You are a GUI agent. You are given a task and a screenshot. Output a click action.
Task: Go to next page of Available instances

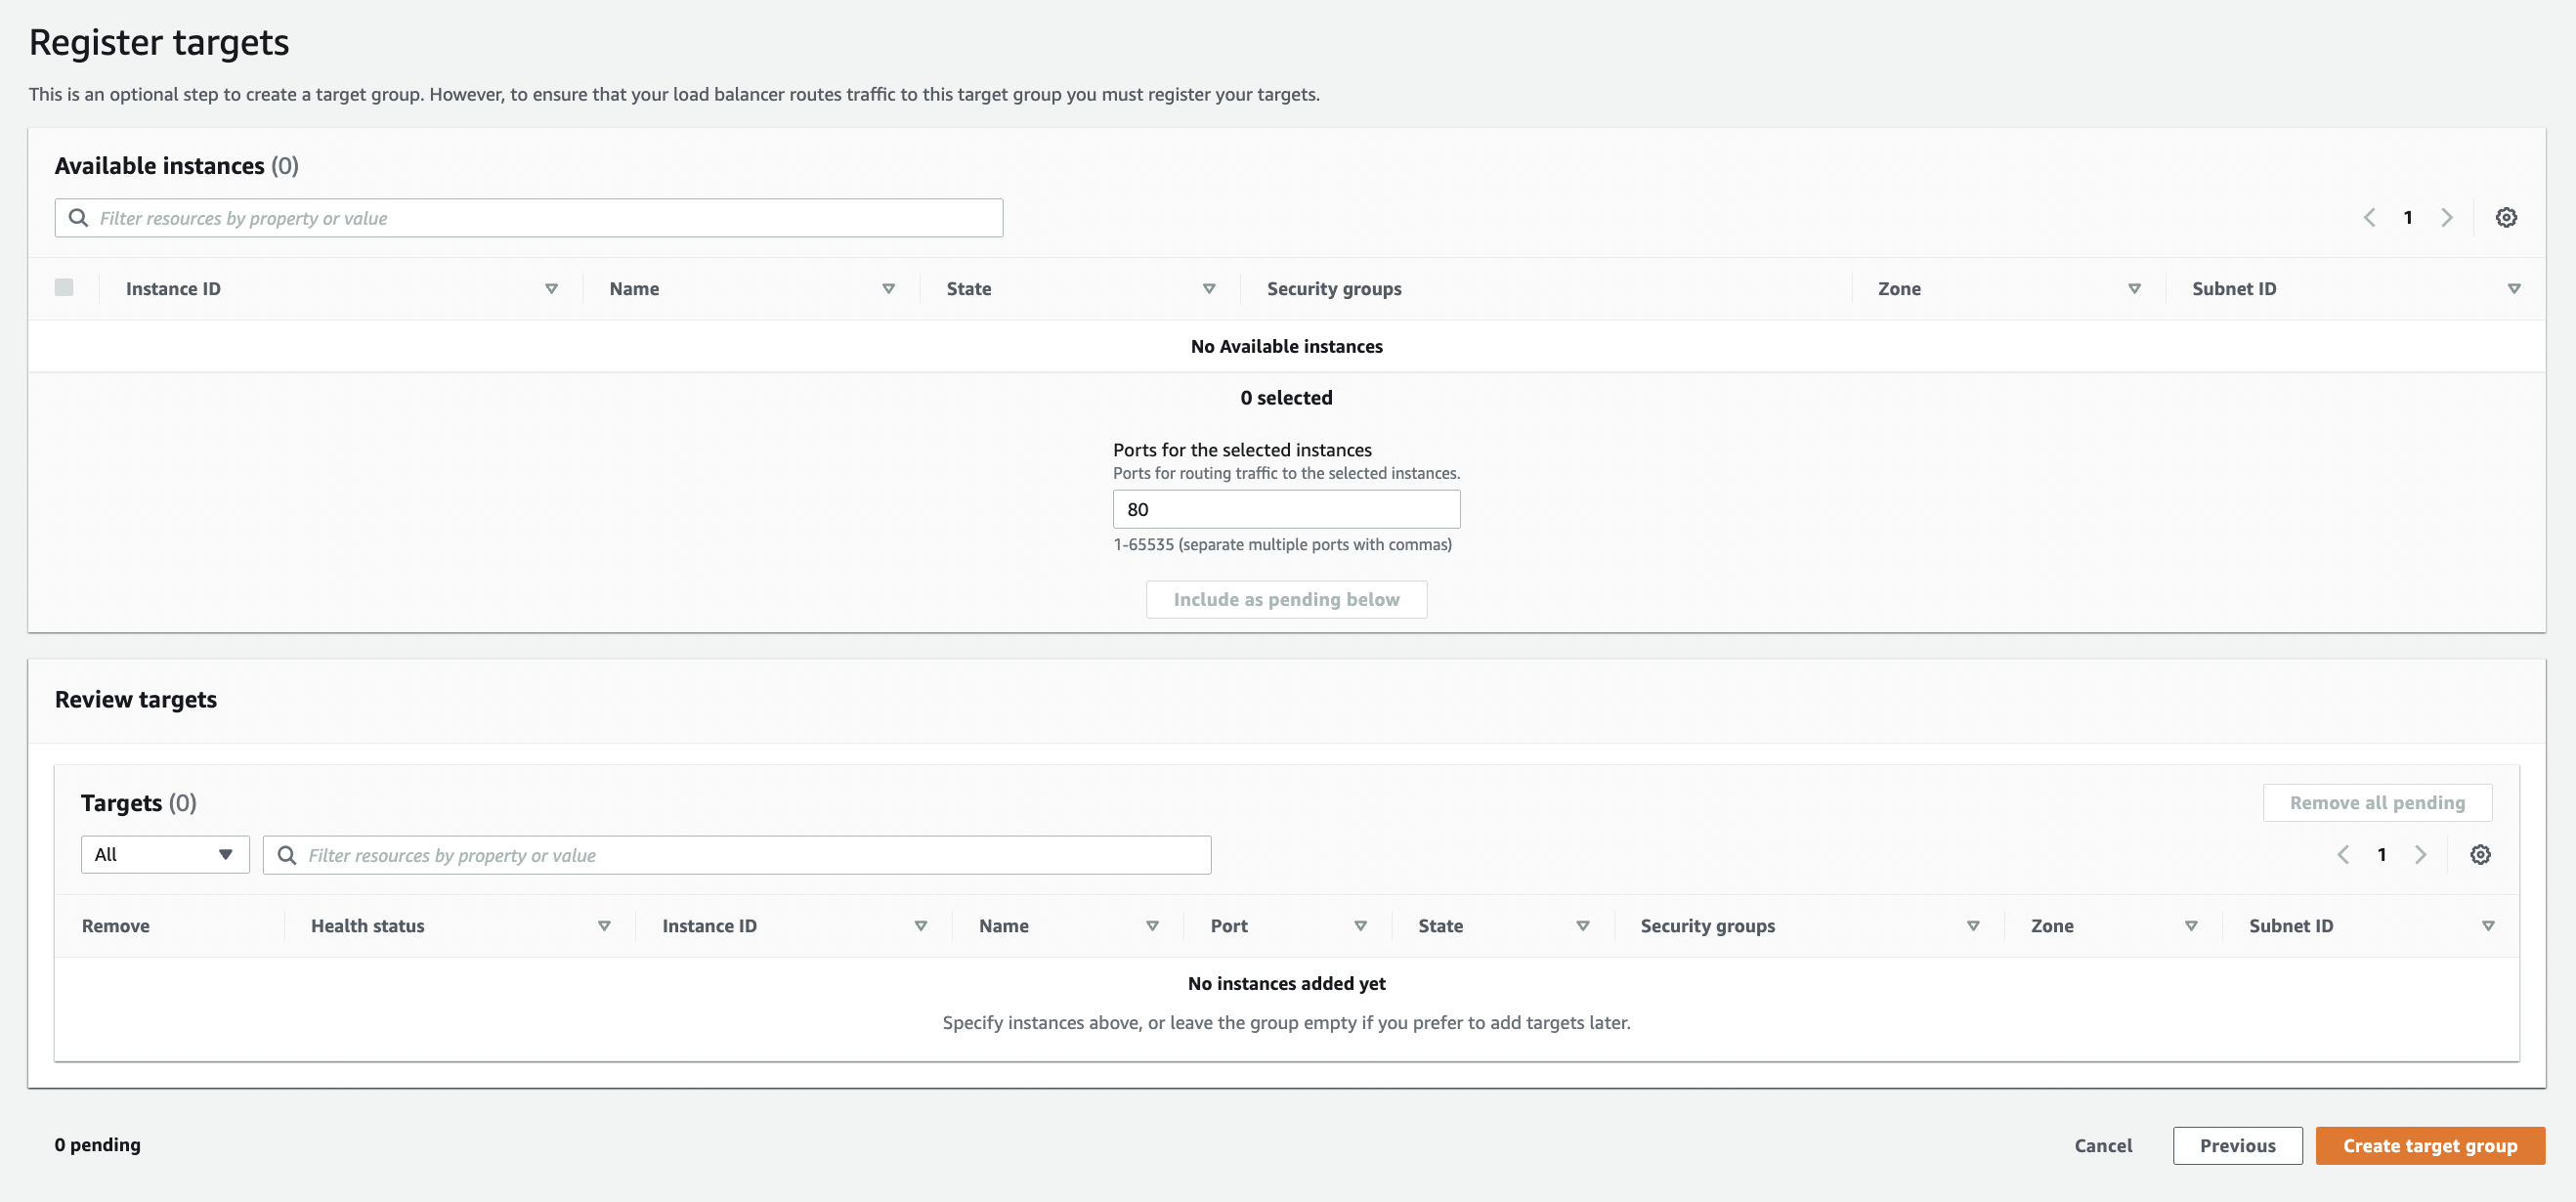[x=2446, y=217]
